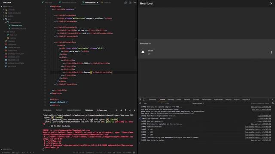Switch to PROBLEMS panel tab
The image size is (275, 154).
(x=47, y=110)
